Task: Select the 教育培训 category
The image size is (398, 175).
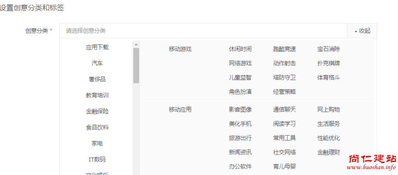Action: click(97, 95)
